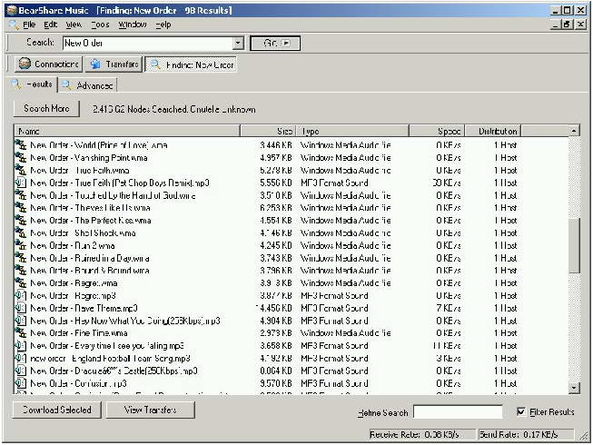
Task: Click mp3 icon for Confusion.mp3
Action: (21, 383)
